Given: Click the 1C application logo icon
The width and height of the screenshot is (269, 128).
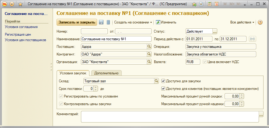Looking at the screenshot, I should pyautogui.click(x=4, y=4).
